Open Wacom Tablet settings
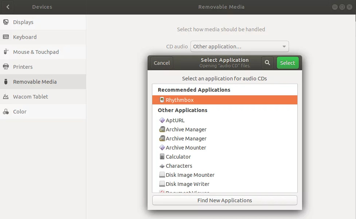The image size is (356, 219). click(x=30, y=97)
